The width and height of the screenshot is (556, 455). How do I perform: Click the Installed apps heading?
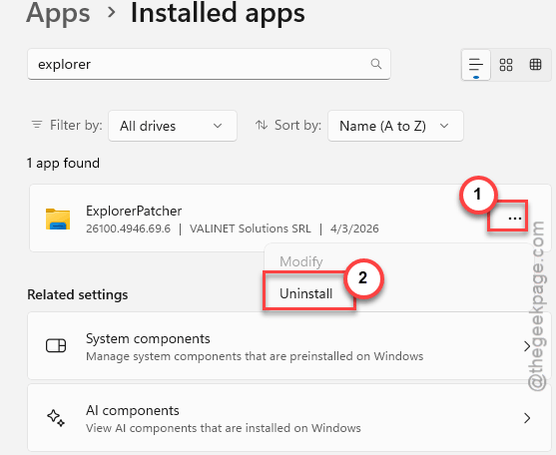pyautogui.click(x=218, y=13)
